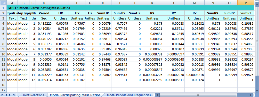The image size is (259, 97).
Task: Select SumUX value 0.86099
Action: [x=103, y=34]
